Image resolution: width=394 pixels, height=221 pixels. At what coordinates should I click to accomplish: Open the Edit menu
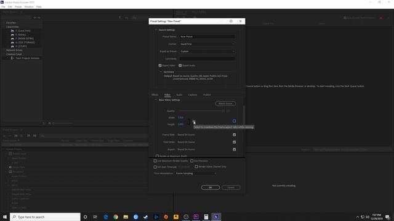[x=10, y=7]
